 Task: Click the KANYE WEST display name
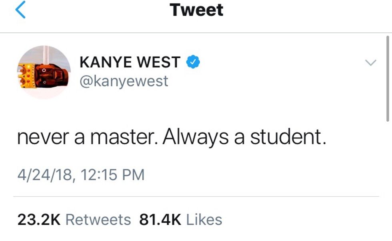pyautogui.click(x=130, y=62)
